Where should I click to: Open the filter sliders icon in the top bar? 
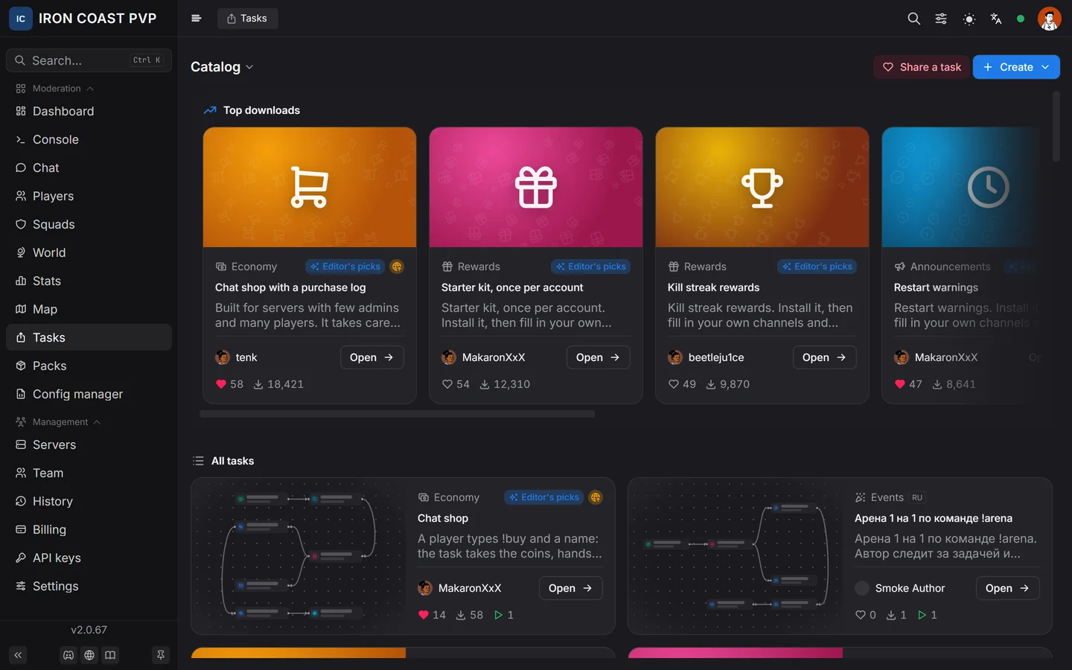coord(941,19)
